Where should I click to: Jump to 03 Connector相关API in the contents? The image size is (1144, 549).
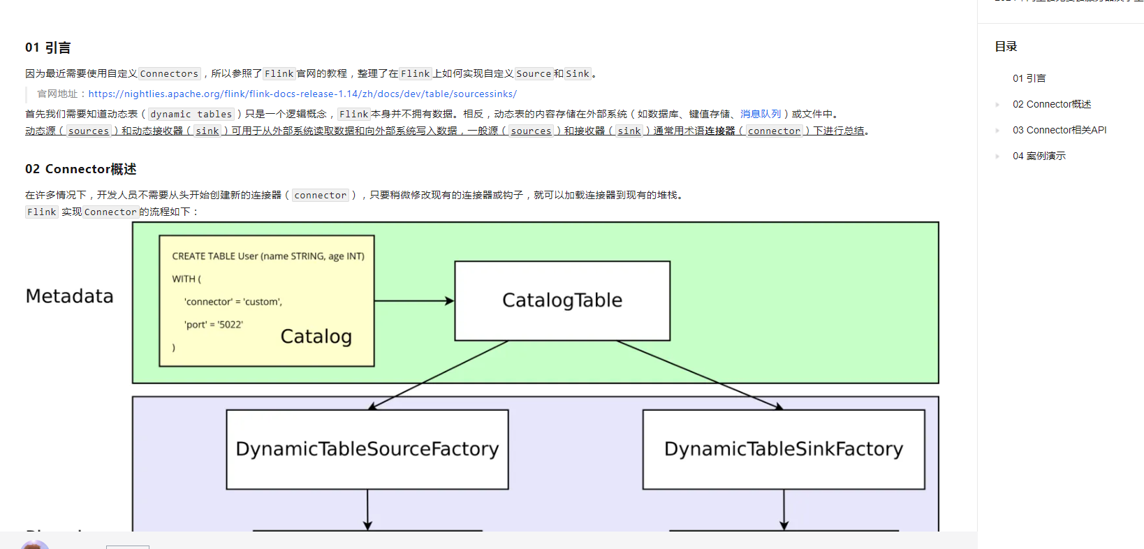tap(1059, 130)
